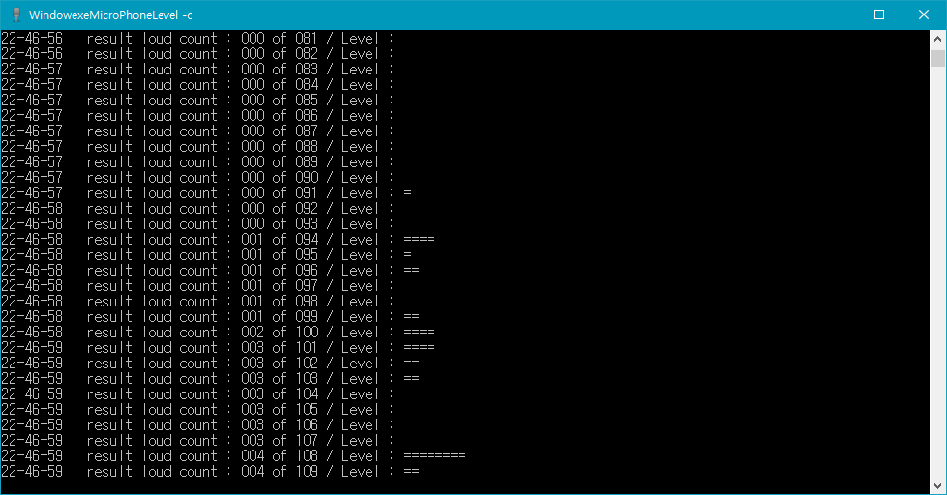Click the line with count 004 of 109
The height and width of the screenshot is (495, 947).
pos(210,473)
